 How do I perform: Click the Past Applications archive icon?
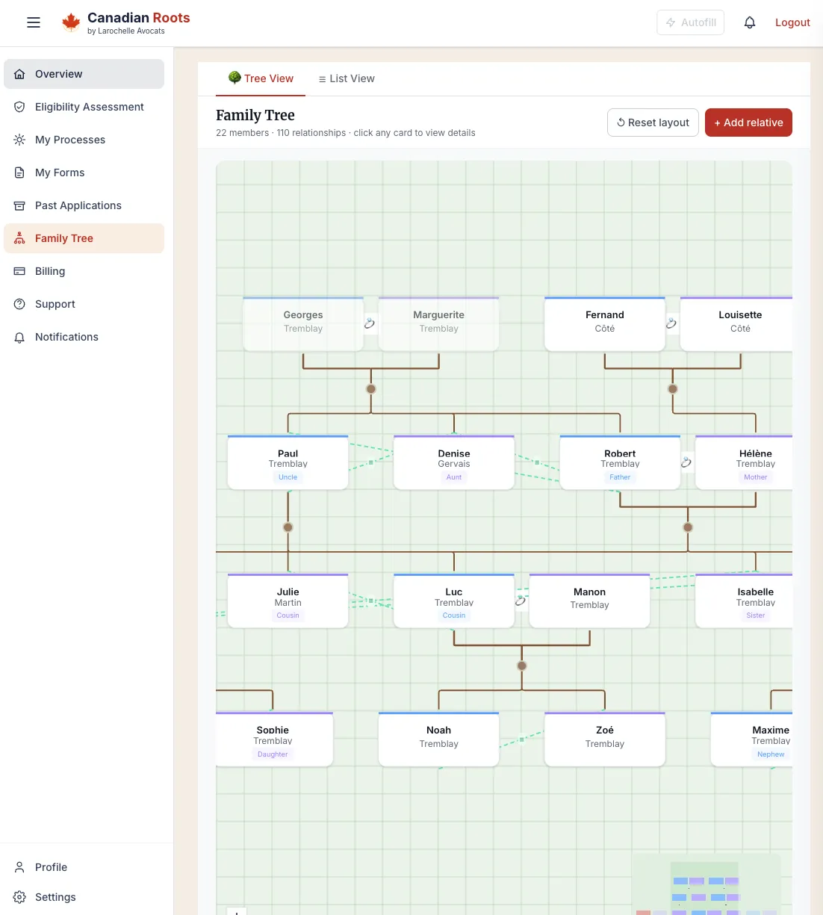coord(19,205)
